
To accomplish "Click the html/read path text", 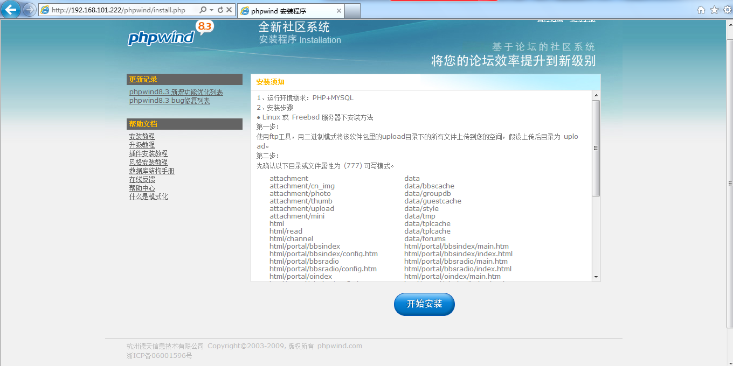I will (286, 231).
